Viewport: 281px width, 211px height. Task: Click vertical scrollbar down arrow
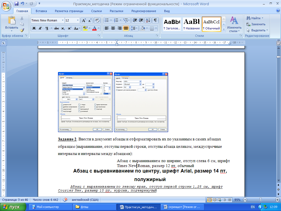[279, 180]
